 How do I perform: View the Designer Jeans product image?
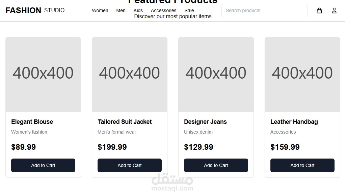point(216,74)
